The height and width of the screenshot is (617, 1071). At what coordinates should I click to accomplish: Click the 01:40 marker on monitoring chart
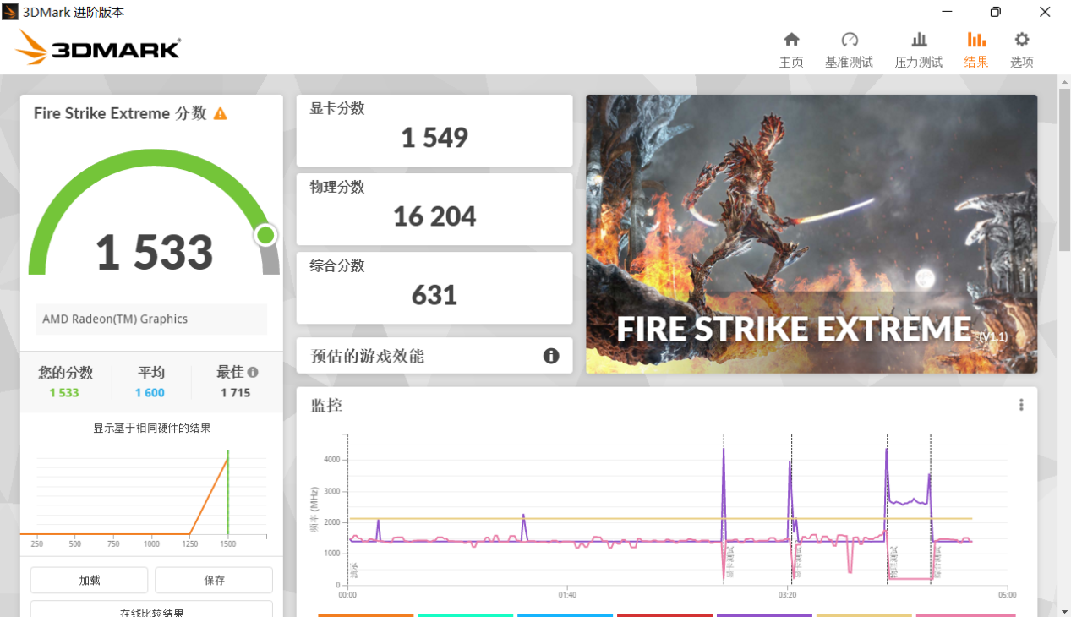click(x=567, y=595)
